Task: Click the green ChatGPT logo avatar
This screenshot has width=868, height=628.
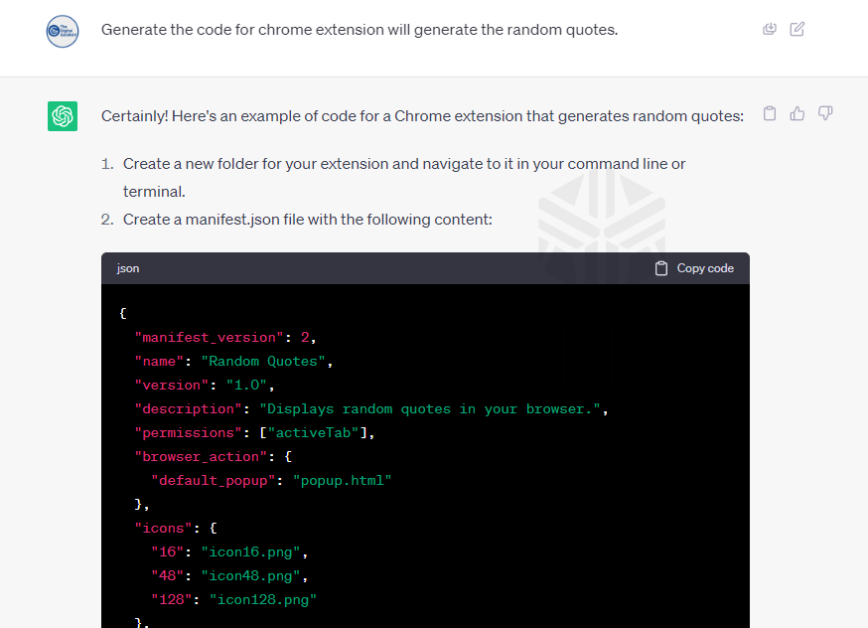Action: pyautogui.click(x=63, y=116)
